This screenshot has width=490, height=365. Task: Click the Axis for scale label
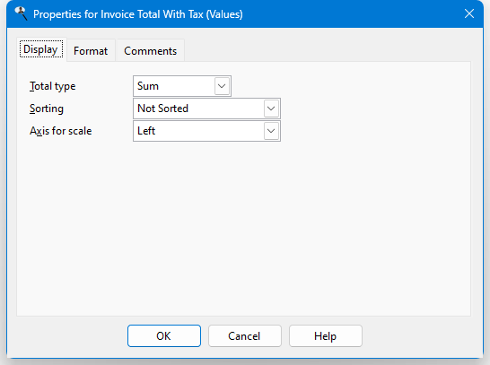pos(61,131)
